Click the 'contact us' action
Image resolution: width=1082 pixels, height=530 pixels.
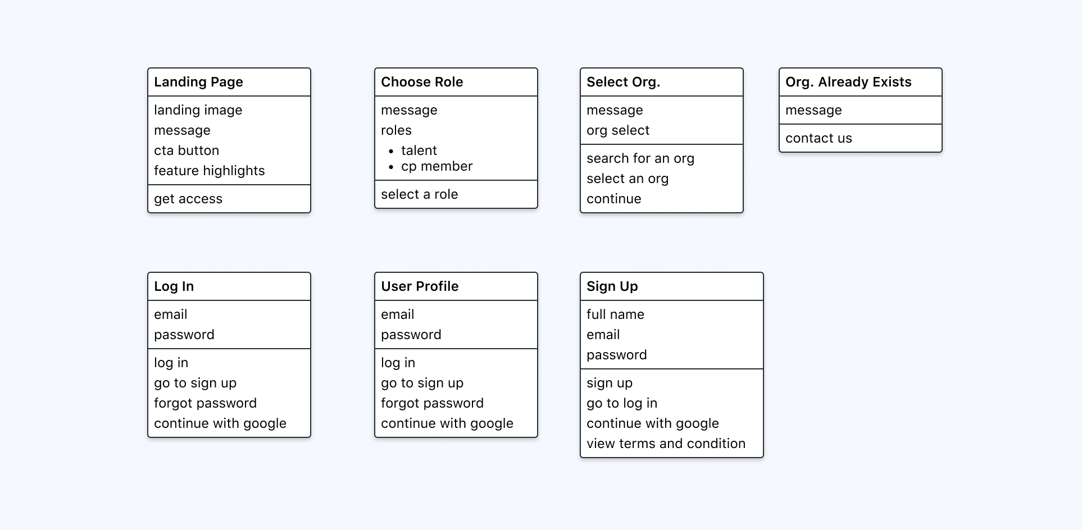[x=819, y=138]
